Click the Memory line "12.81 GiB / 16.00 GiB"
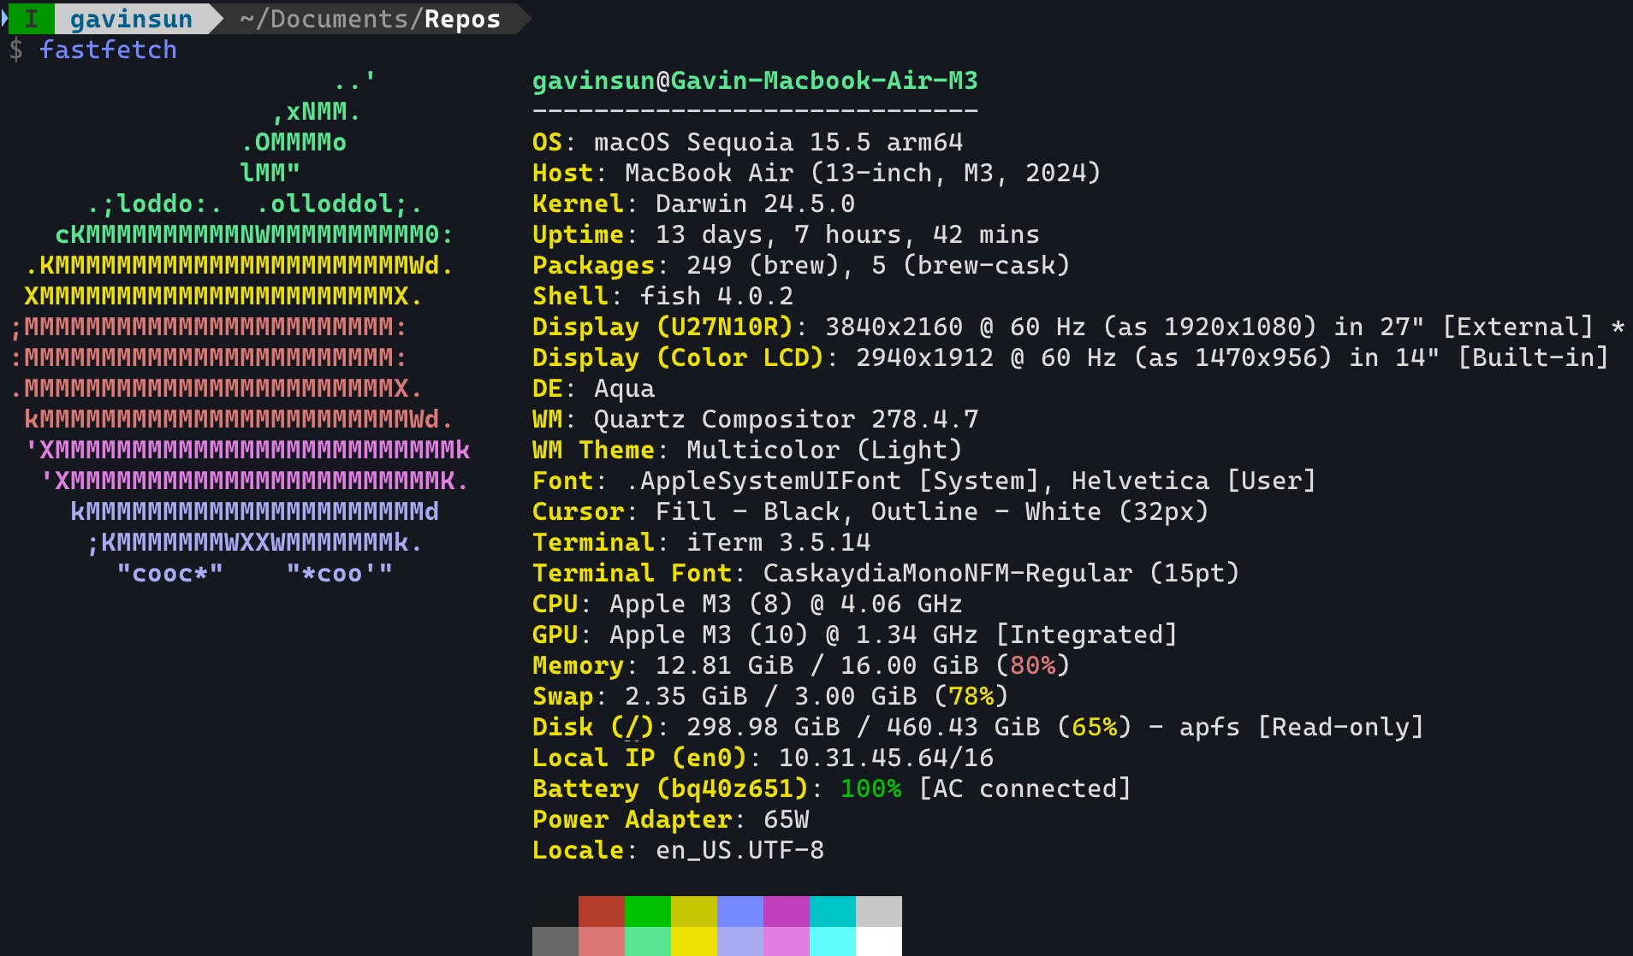This screenshot has width=1633, height=956. 801,665
